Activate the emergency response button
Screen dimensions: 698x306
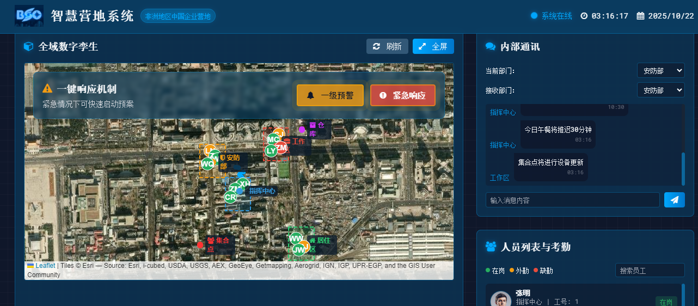pos(402,95)
